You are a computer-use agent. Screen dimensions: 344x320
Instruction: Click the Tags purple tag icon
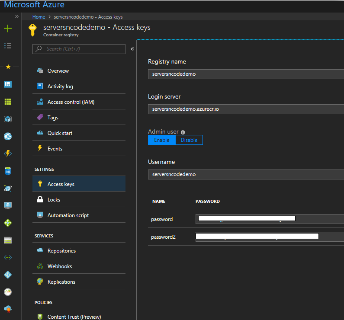click(x=40, y=117)
